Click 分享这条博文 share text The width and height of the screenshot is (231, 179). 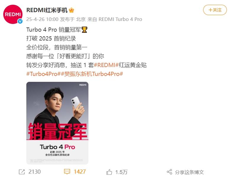tap(189, 172)
